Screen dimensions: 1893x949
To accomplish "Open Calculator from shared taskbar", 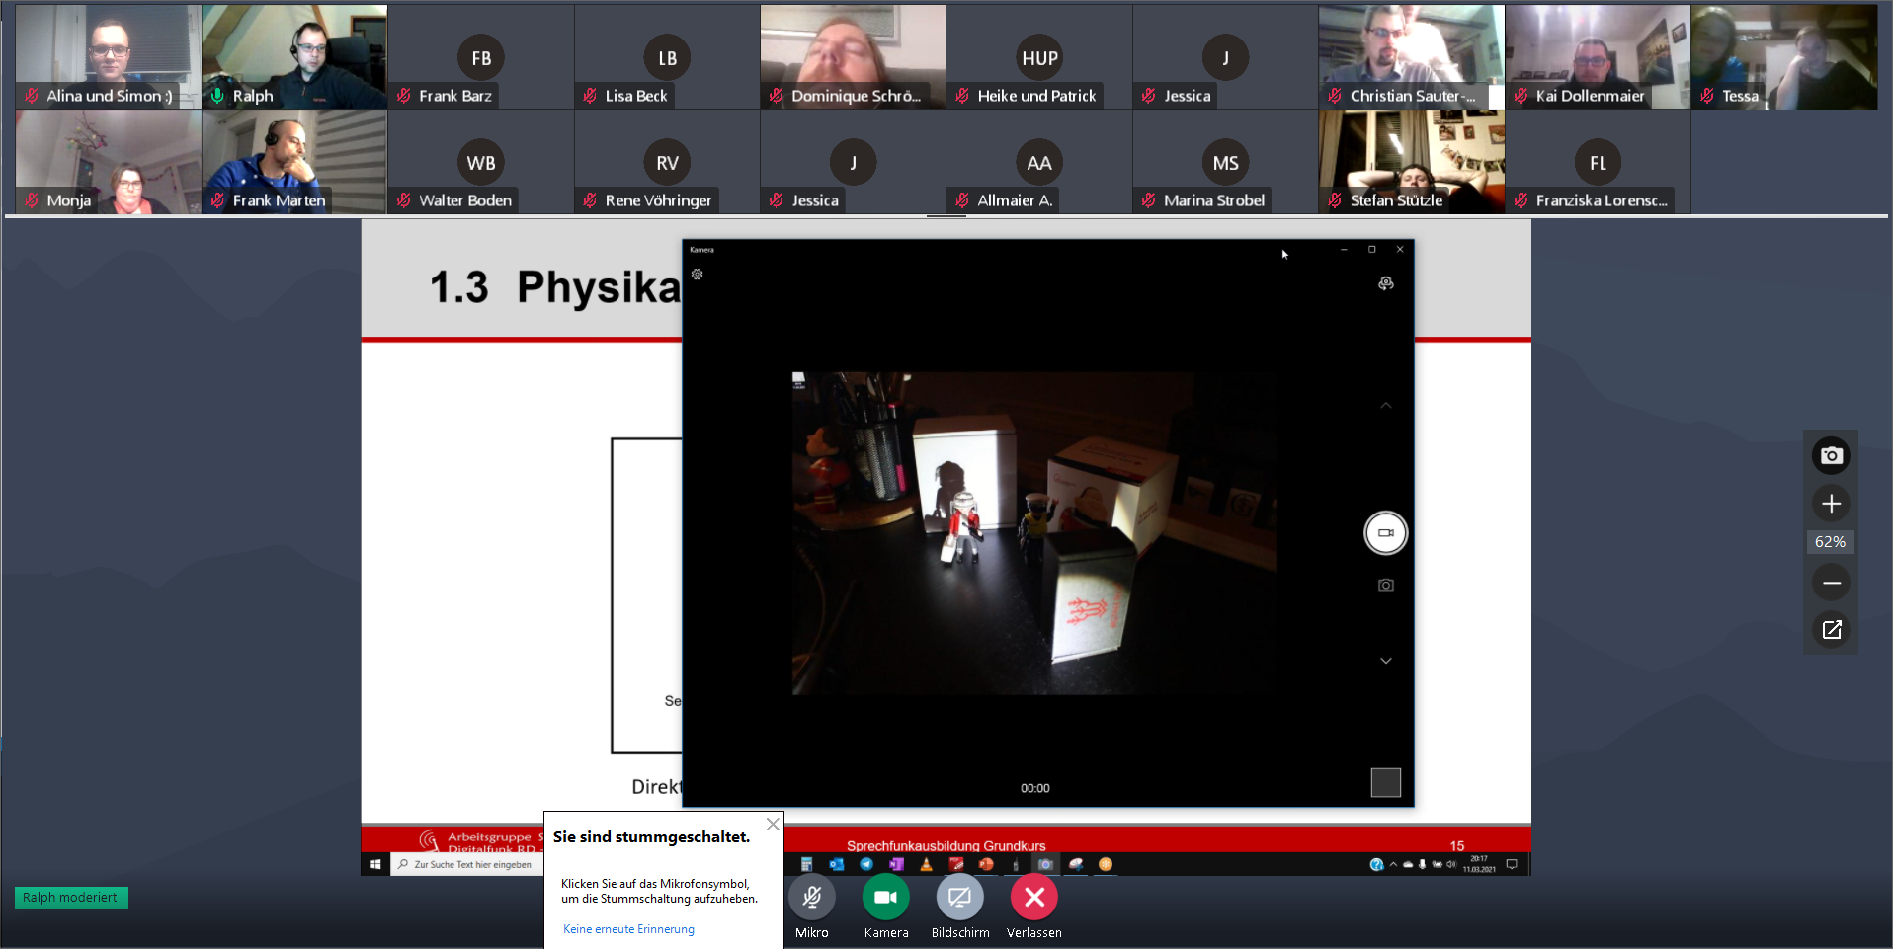I will tap(806, 865).
